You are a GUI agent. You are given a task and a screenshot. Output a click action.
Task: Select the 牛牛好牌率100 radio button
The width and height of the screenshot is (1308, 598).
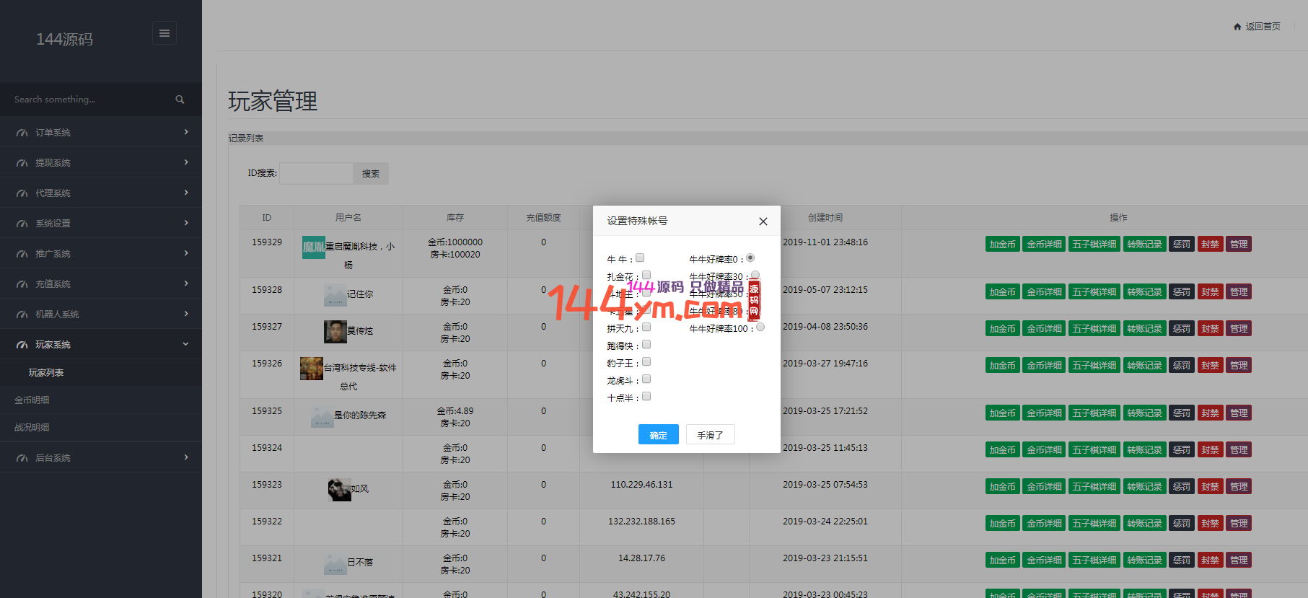760,327
